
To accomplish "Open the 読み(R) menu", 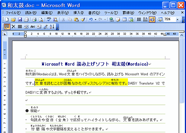I will [x=31, y=13].
